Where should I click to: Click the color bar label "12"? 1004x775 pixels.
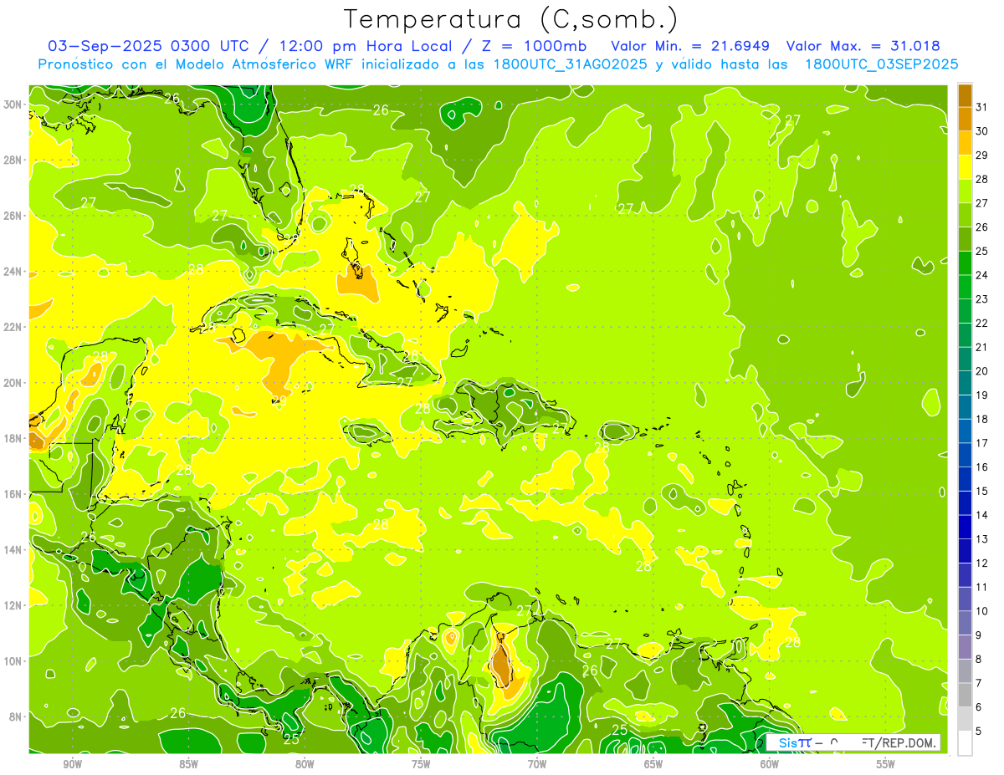click(982, 563)
